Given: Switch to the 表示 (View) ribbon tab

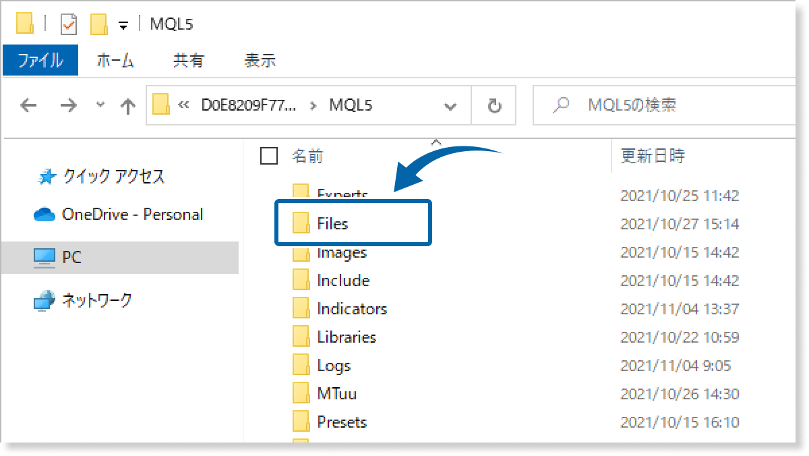Looking at the screenshot, I should (x=260, y=61).
